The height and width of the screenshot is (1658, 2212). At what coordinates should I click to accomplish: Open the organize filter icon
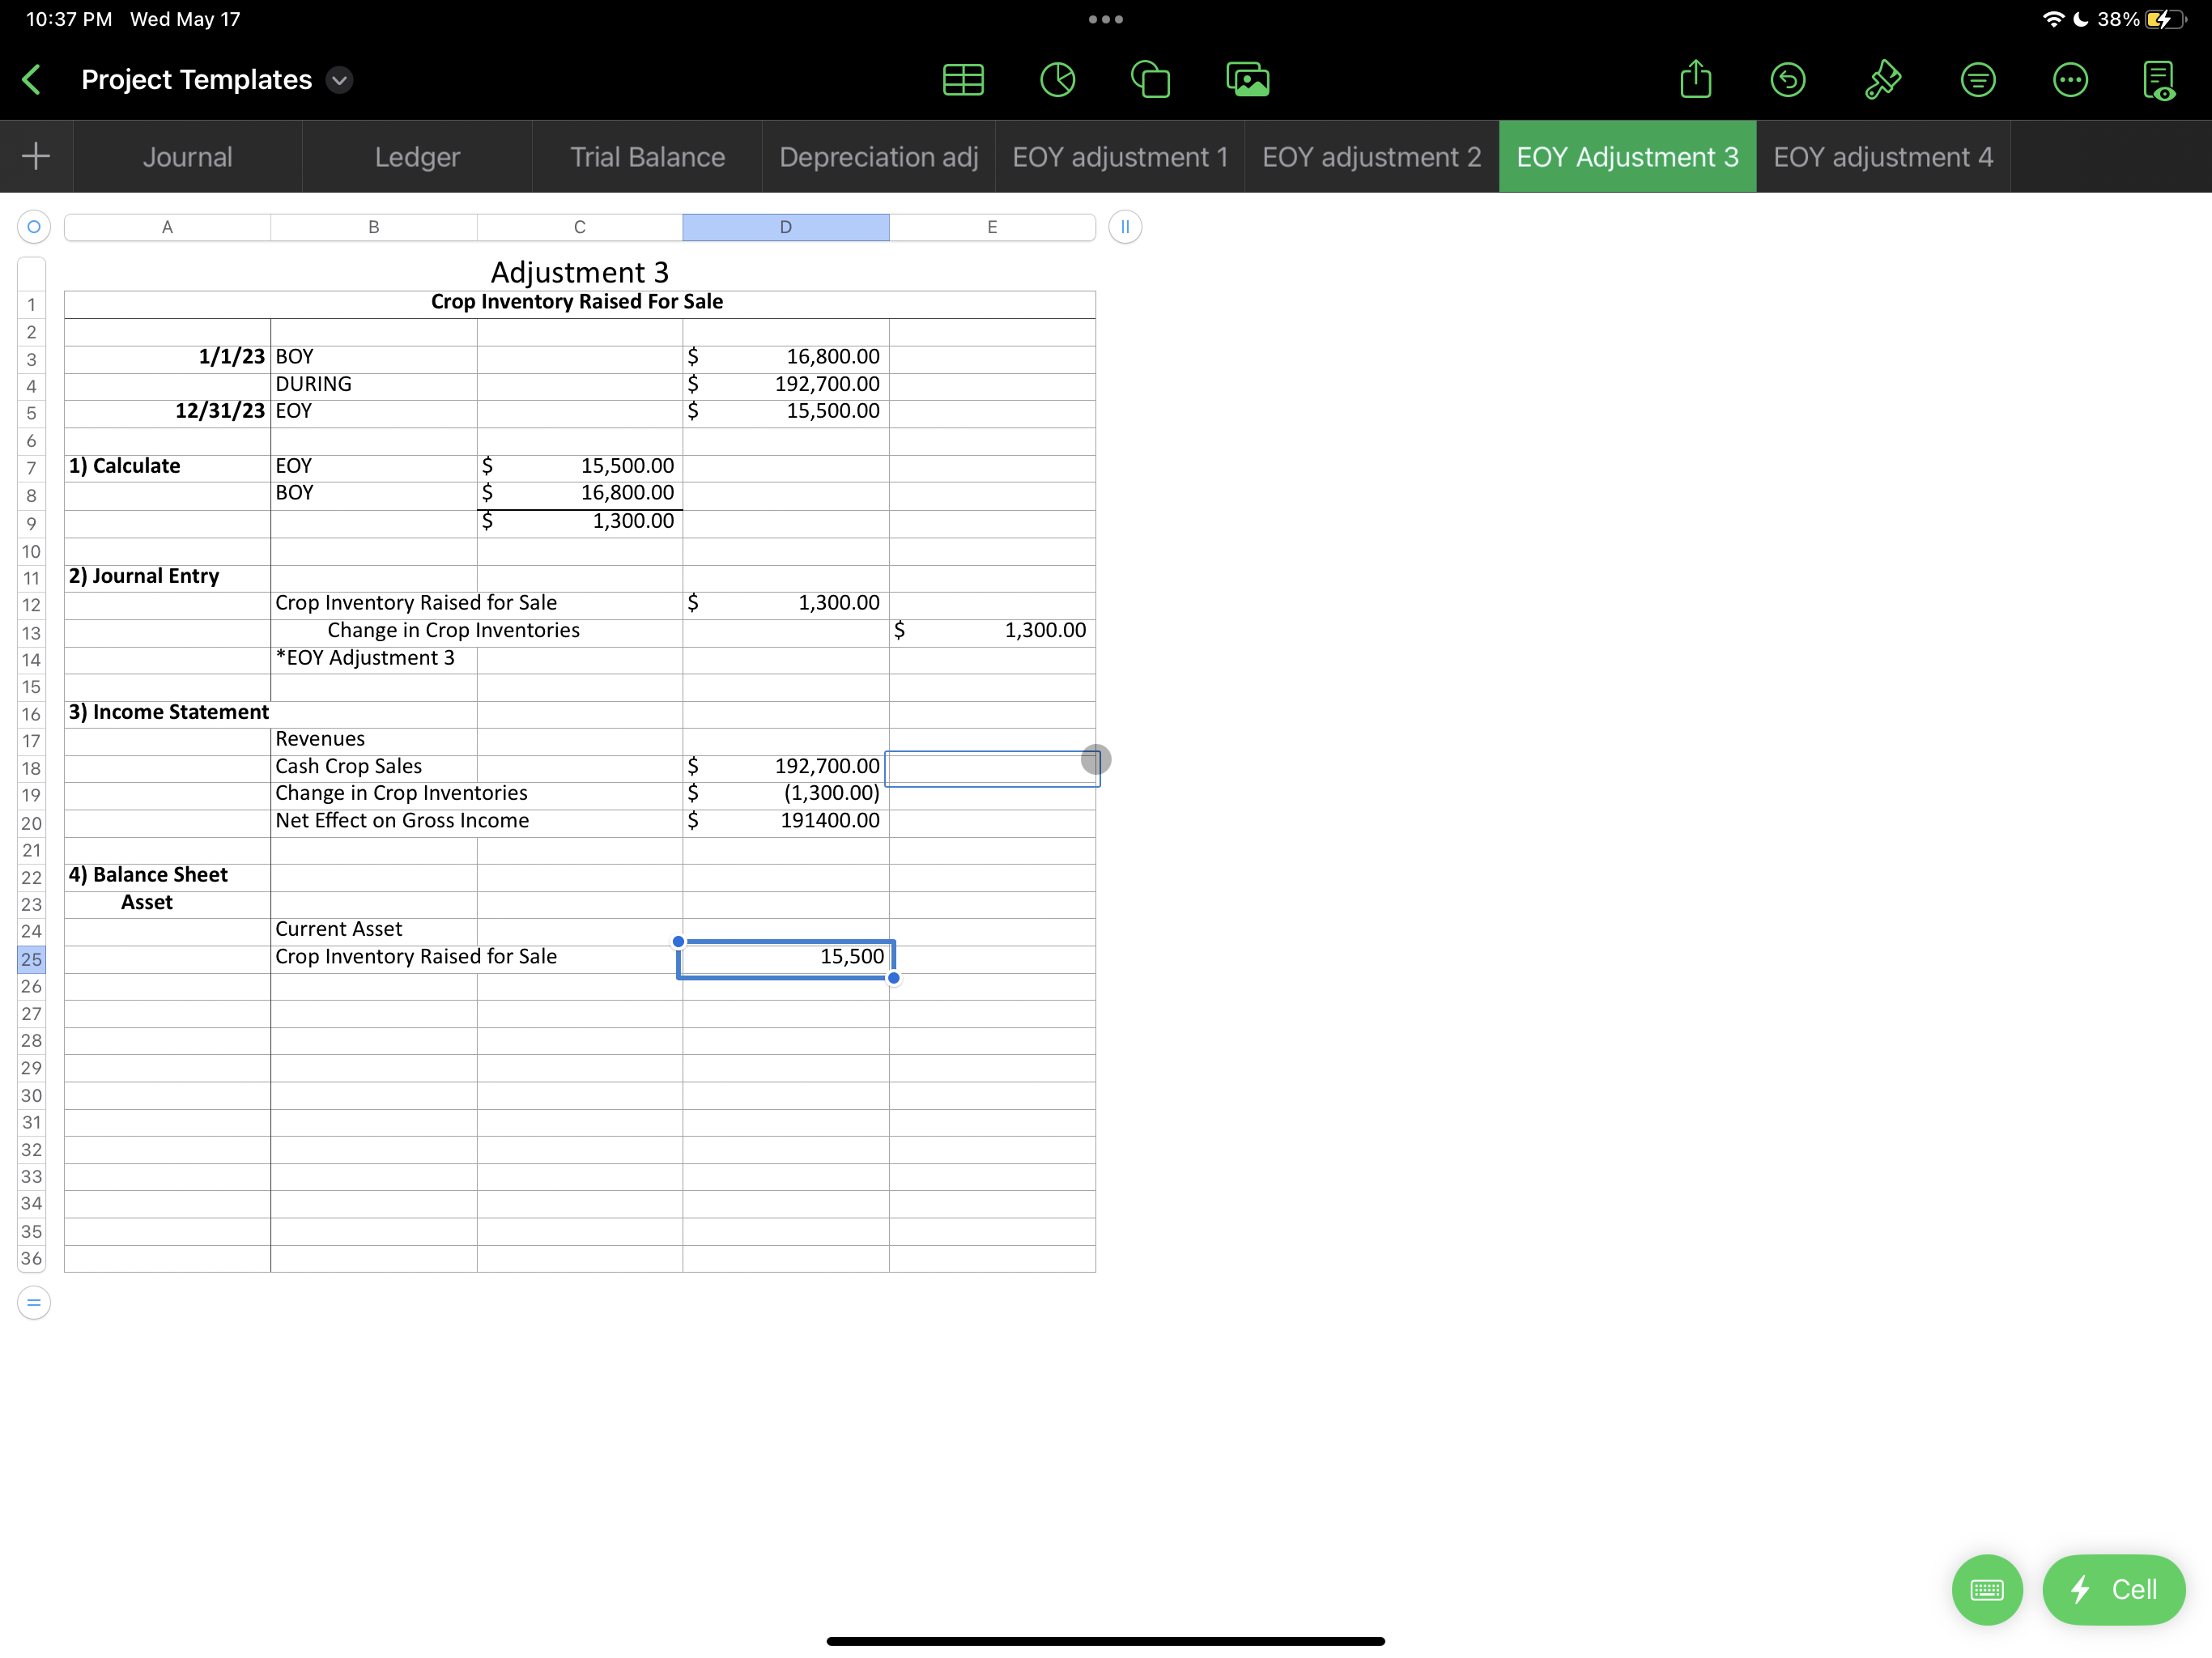1977,80
